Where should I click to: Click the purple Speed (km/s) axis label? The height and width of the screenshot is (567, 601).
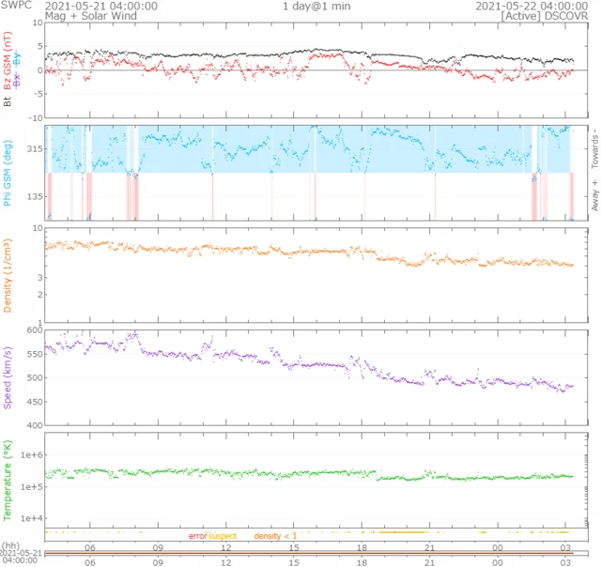coord(8,376)
